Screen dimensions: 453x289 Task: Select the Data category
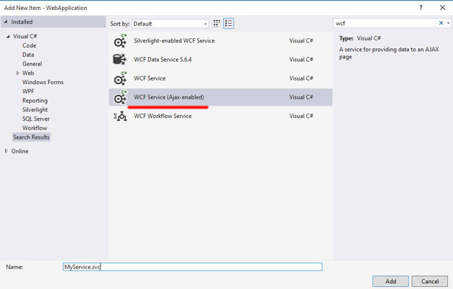28,55
